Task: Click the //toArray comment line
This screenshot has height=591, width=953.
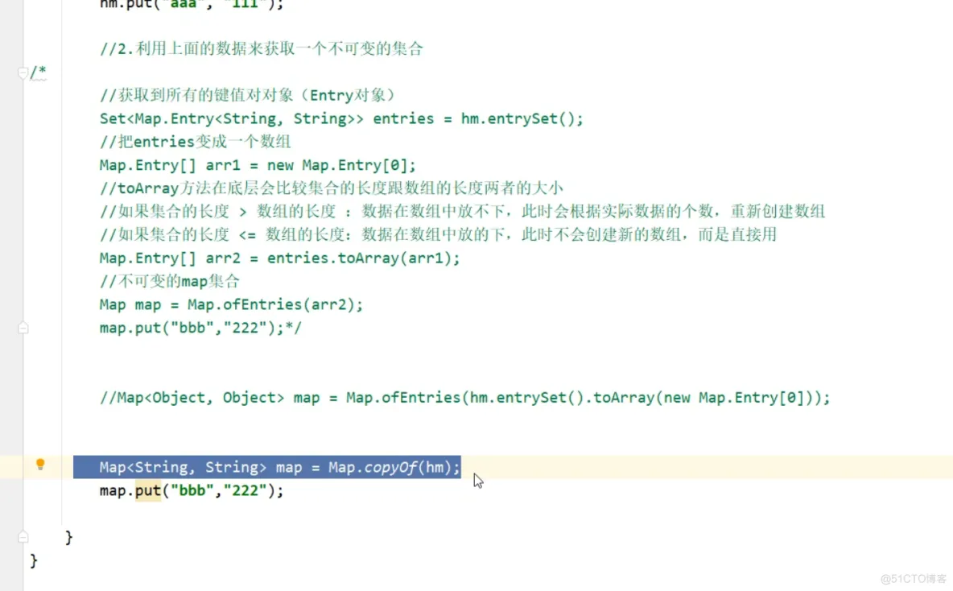Action: 332,188
